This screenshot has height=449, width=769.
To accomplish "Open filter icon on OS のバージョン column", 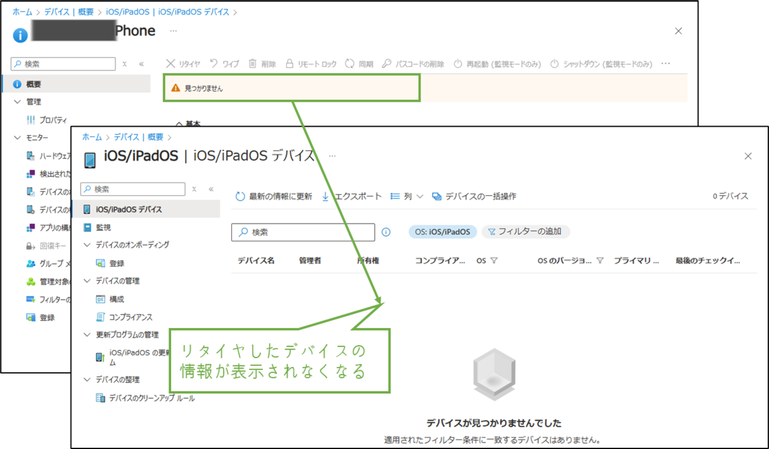I will click(x=600, y=261).
